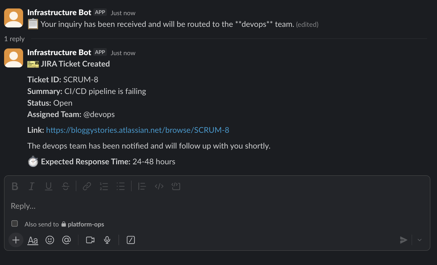
Task: Create an ordered list in the reply
Action: click(x=104, y=186)
